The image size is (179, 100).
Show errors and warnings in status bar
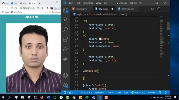pos(69,92)
